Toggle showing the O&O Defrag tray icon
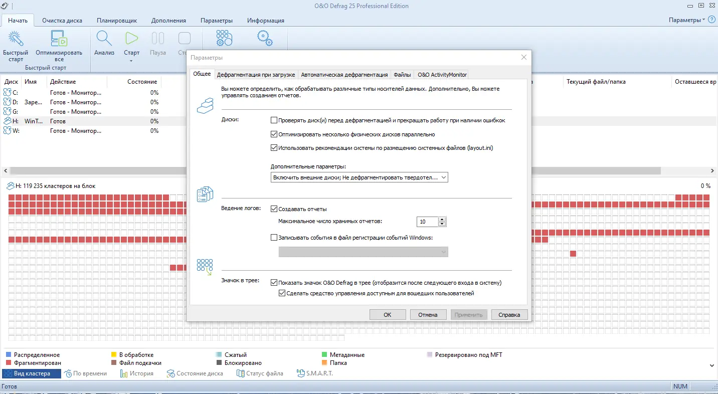718x394 pixels. click(x=274, y=283)
